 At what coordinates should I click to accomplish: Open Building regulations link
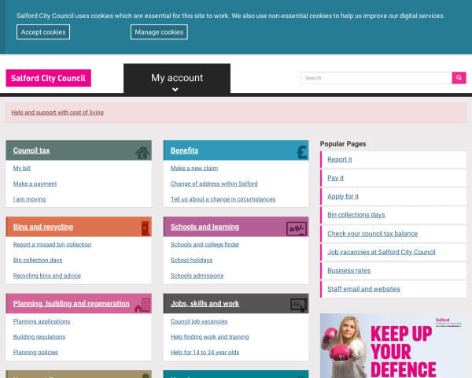click(x=39, y=337)
